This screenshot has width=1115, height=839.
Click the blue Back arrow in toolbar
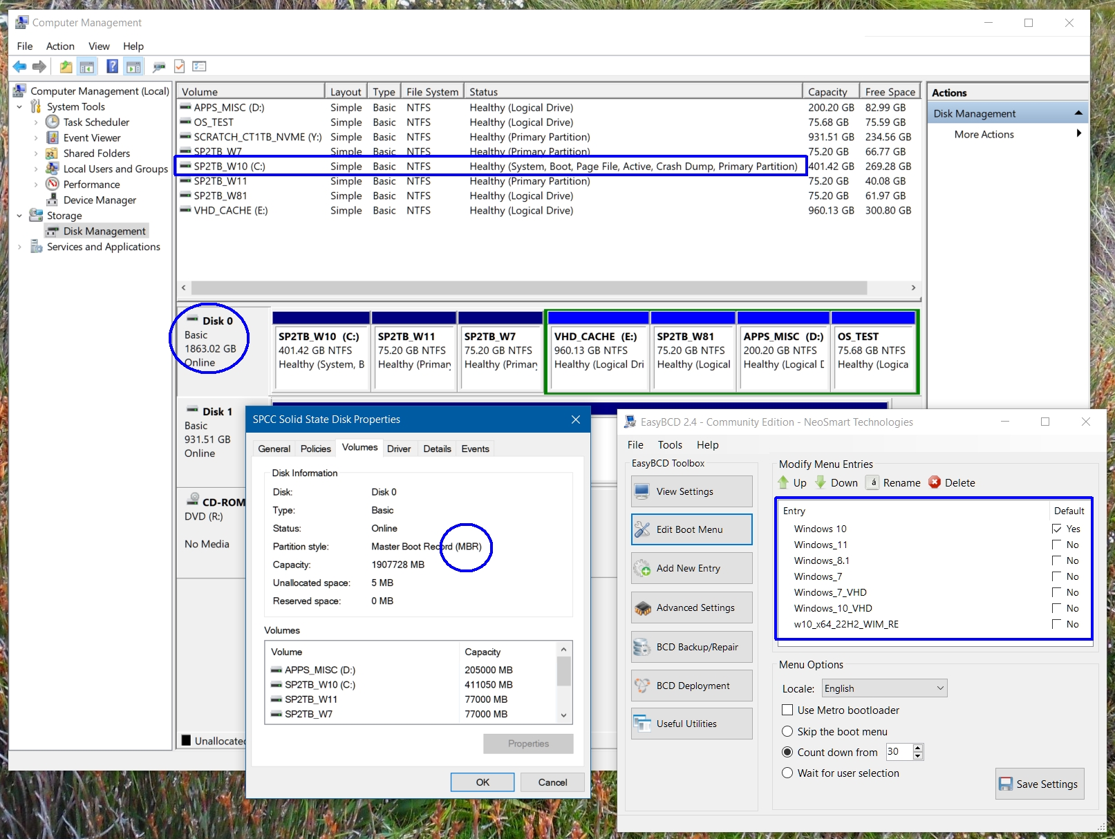click(19, 66)
